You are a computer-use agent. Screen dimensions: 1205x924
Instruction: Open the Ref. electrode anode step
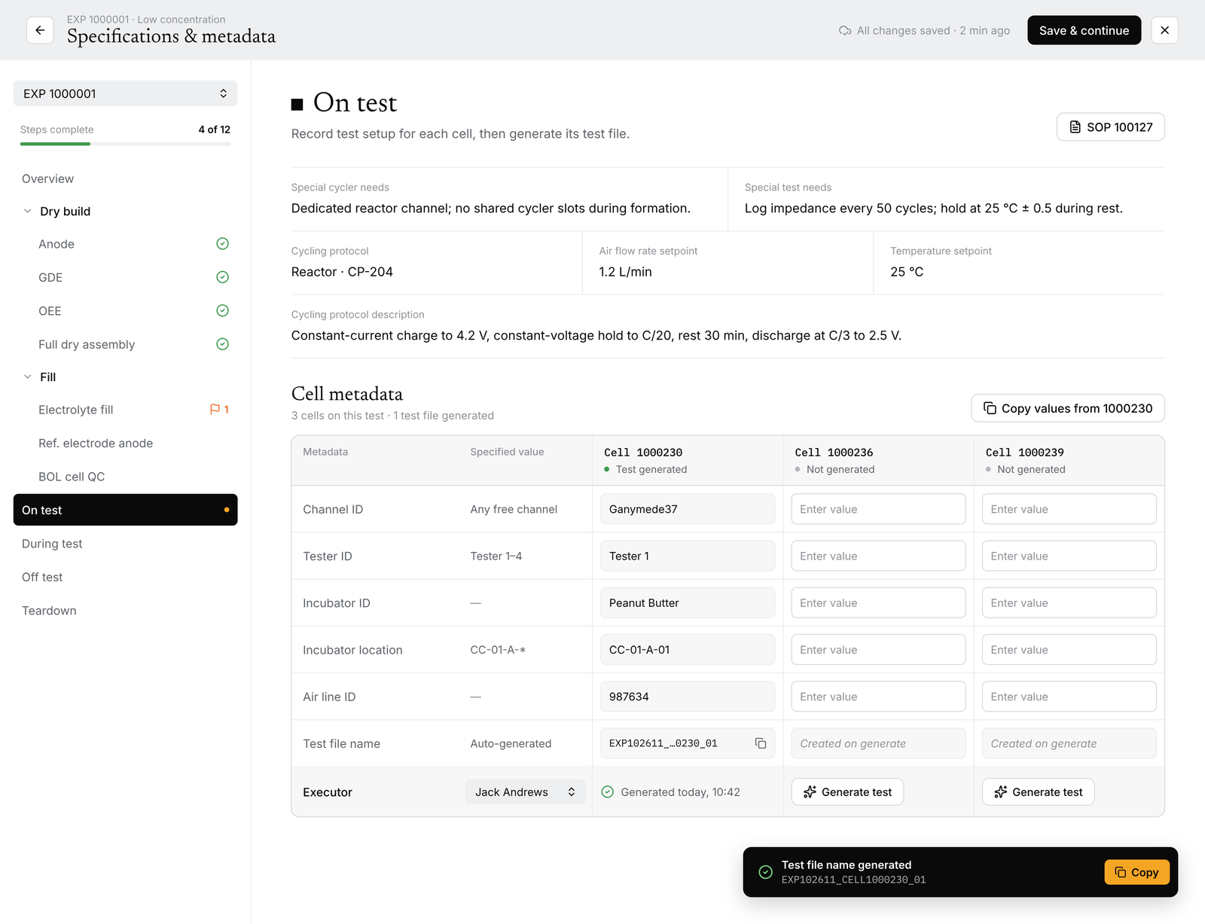click(x=125, y=444)
